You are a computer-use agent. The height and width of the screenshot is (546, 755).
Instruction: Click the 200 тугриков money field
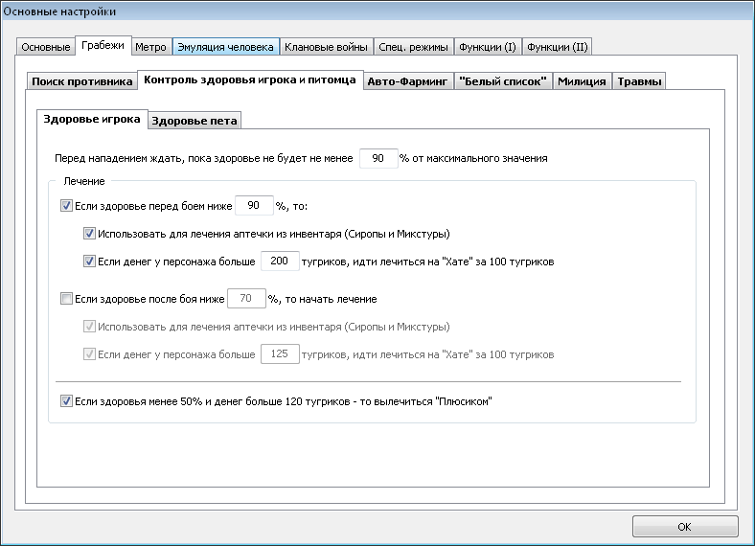pos(280,261)
